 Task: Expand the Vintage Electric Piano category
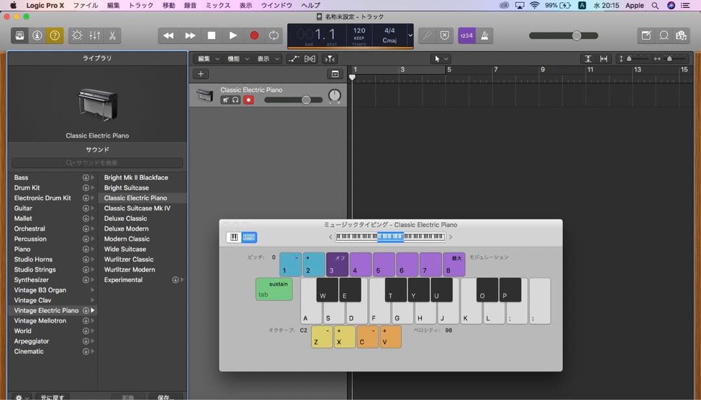pyautogui.click(x=46, y=310)
